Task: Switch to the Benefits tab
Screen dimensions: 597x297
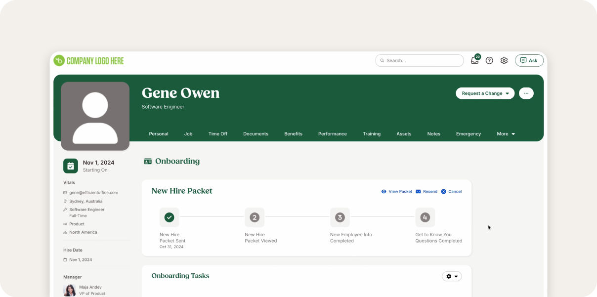Action: (293, 134)
